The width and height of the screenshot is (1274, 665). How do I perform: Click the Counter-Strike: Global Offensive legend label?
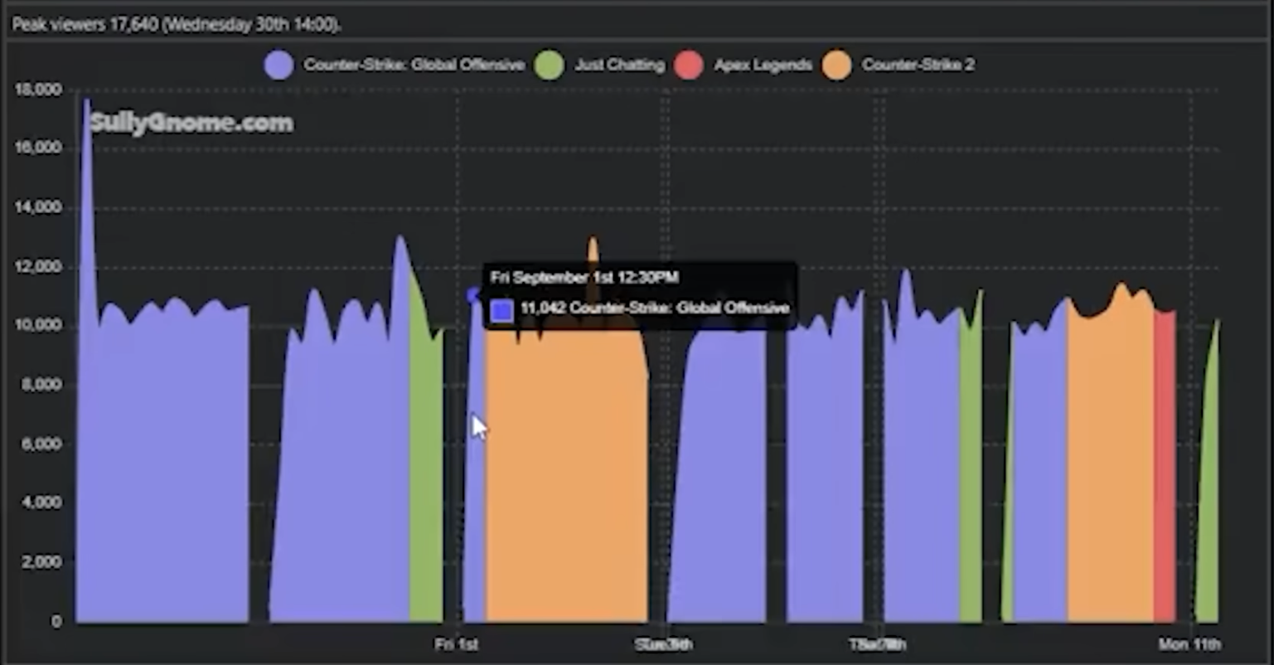[414, 65]
